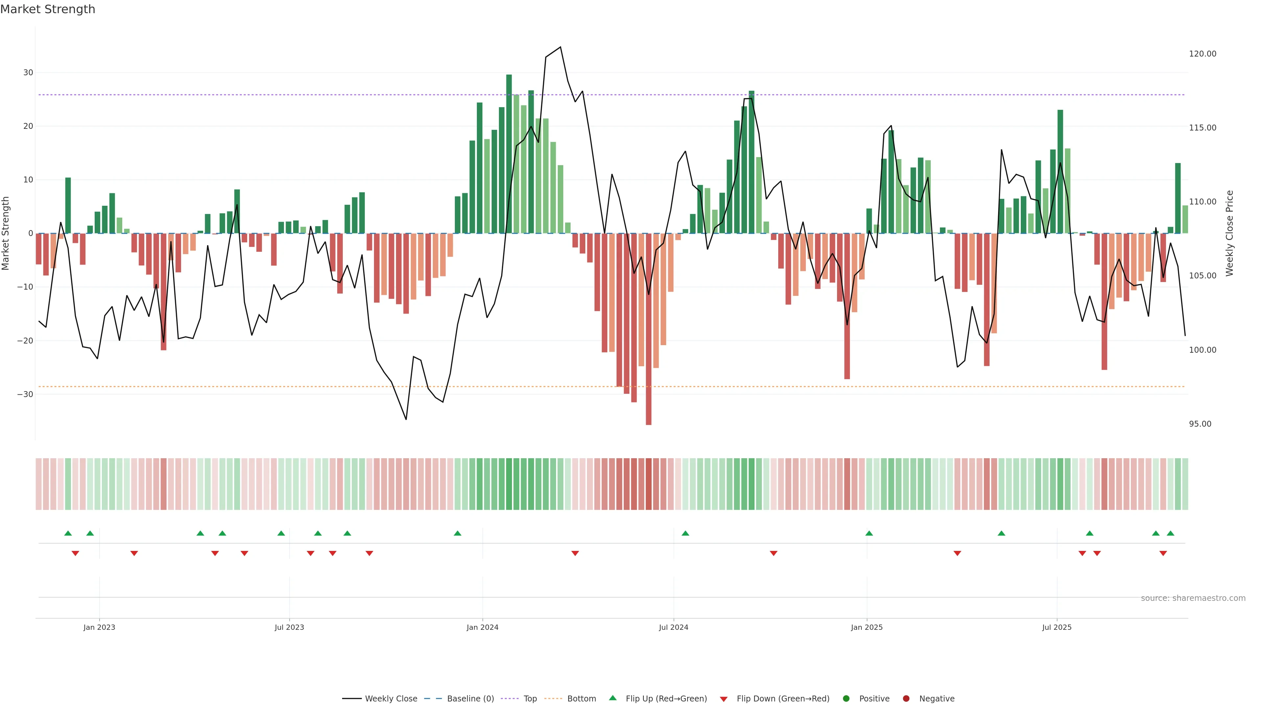The image size is (1262, 710).
Task: Click the Positive green circle legend icon
Action: [x=846, y=698]
